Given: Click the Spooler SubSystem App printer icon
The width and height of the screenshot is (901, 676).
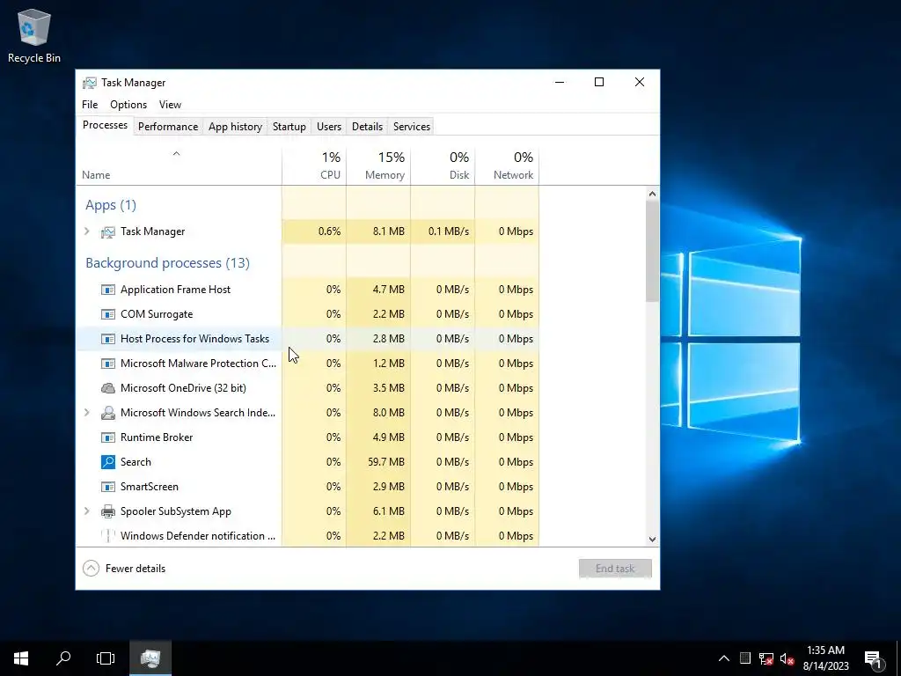Looking at the screenshot, I should click(108, 511).
